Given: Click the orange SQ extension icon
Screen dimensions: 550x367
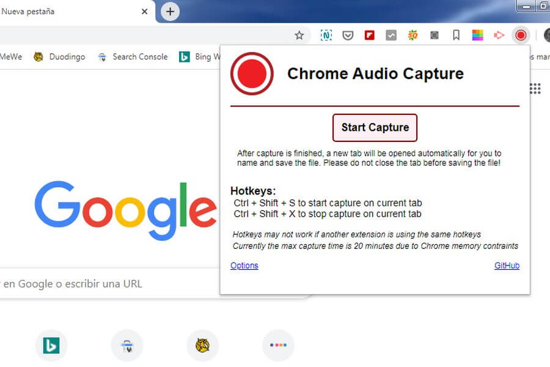Looking at the screenshot, I should click(413, 35).
